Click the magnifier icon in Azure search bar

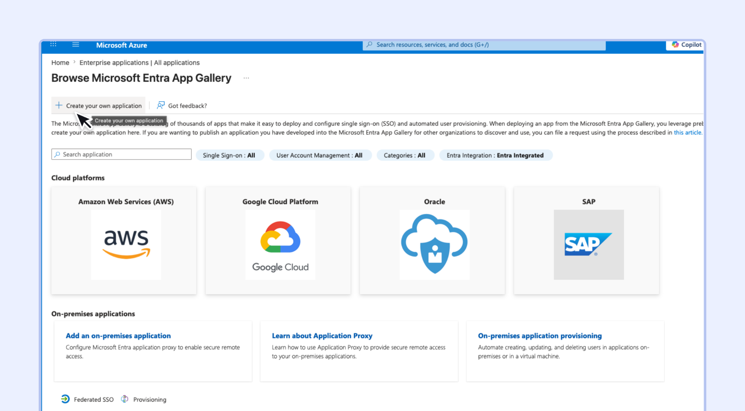click(x=369, y=44)
